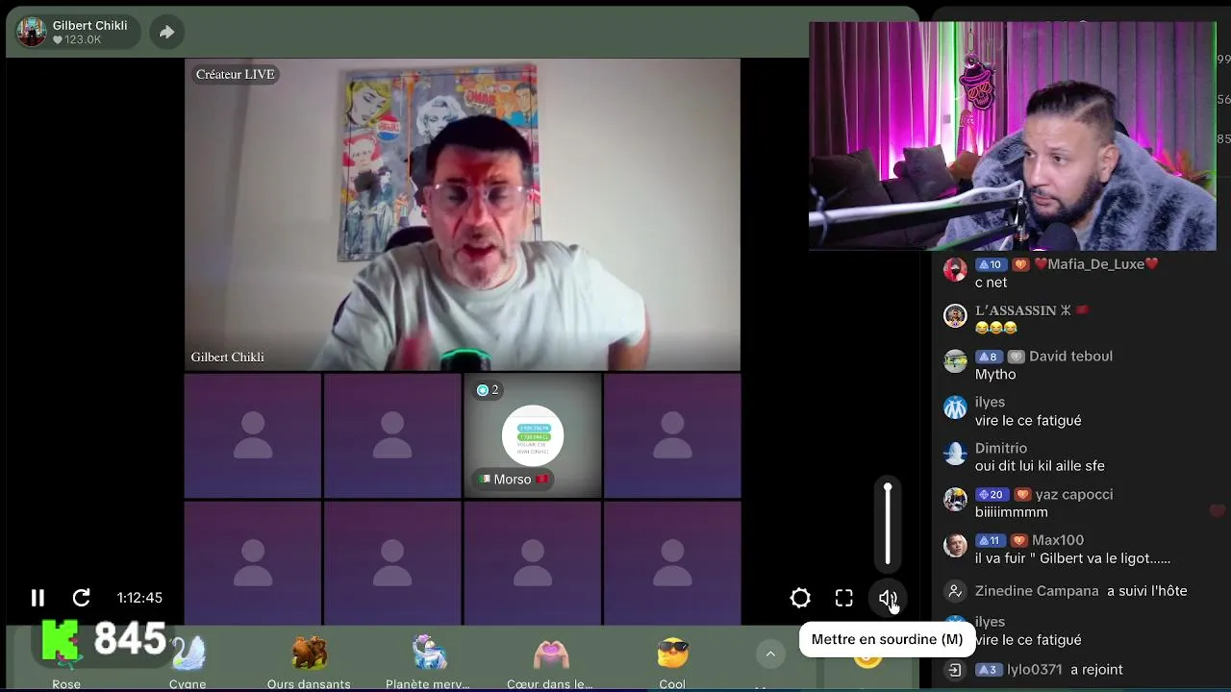Click the Créateur LIVE badge
This screenshot has height=692, width=1231.
click(236, 74)
